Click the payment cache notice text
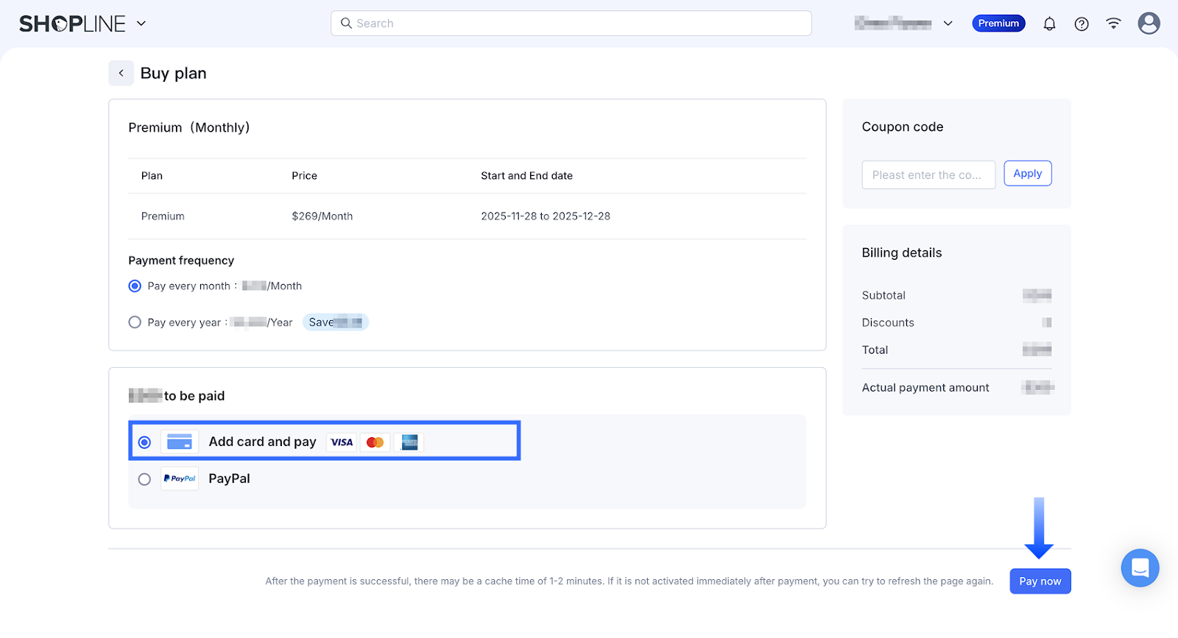This screenshot has width=1178, height=638. pyautogui.click(x=629, y=581)
